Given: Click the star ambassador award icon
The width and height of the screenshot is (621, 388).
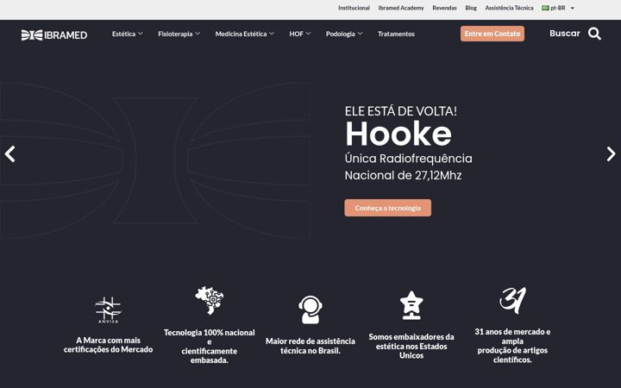Looking at the screenshot, I should point(411,305).
